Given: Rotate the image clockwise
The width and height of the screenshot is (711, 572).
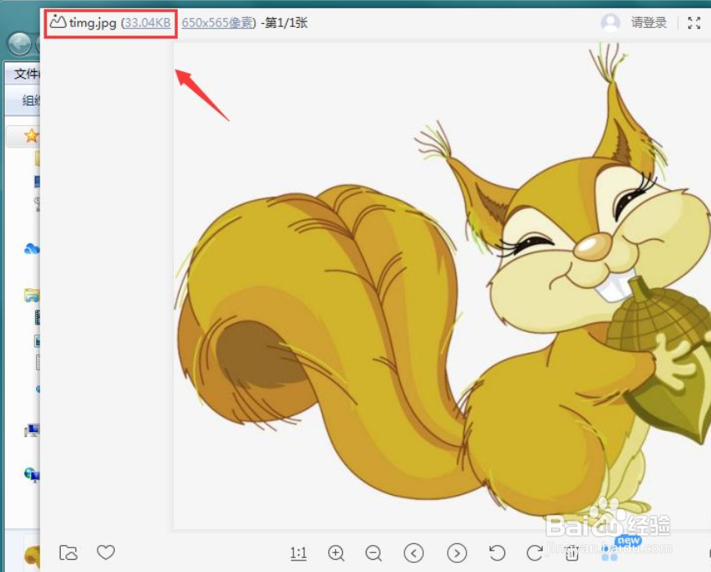Looking at the screenshot, I should pyautogui.click(x=534, y=553).
